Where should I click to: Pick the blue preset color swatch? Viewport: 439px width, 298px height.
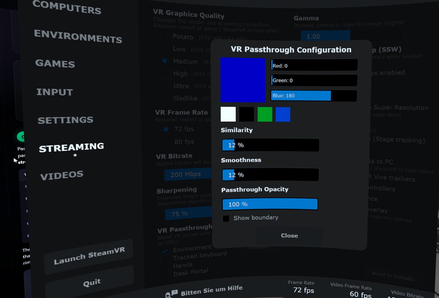[x=283, y=114]
